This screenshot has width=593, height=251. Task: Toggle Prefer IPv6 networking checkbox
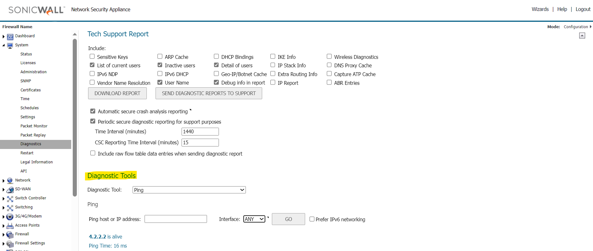coord(312,219)
